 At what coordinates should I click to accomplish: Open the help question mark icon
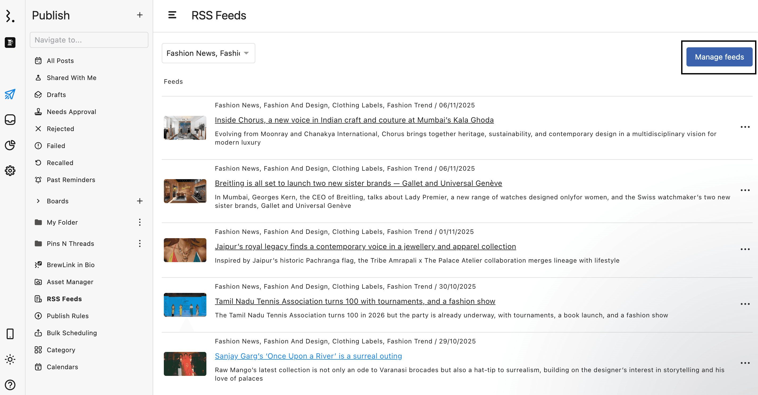click(x=10, y=385)
